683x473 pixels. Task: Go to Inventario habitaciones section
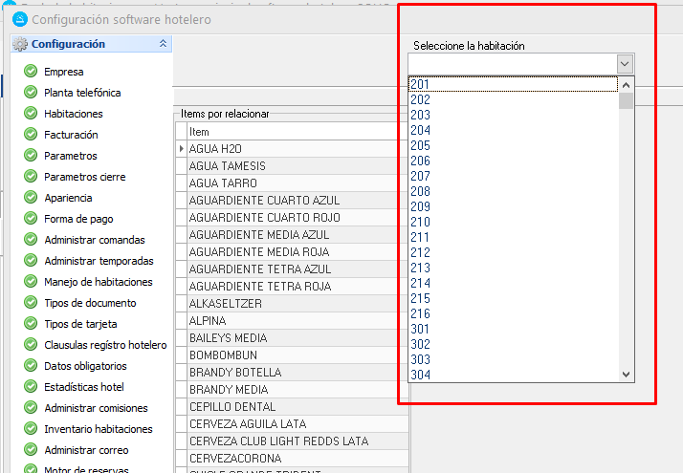point(98,429)
